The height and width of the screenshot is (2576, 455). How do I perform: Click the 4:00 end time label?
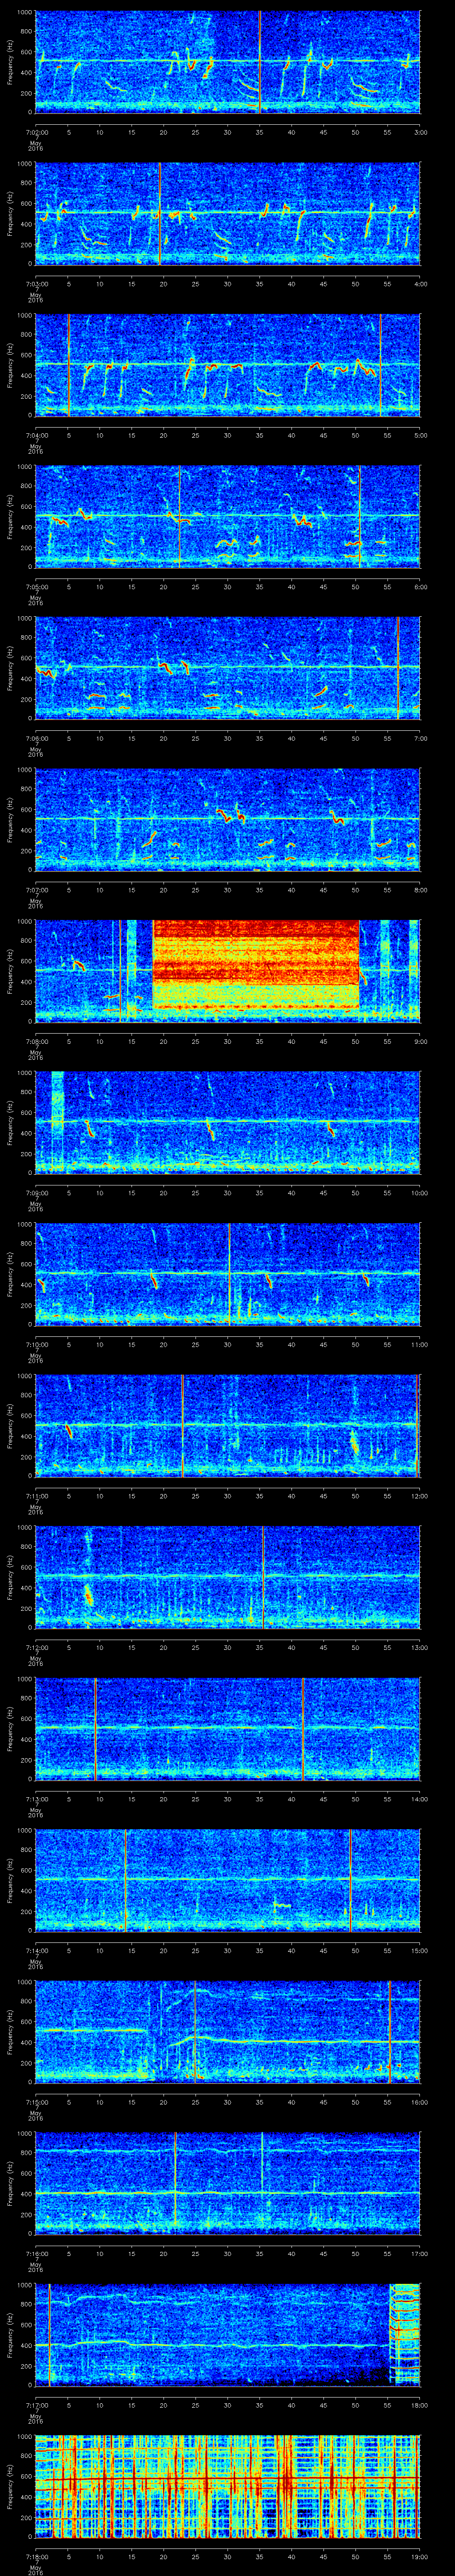420,284
